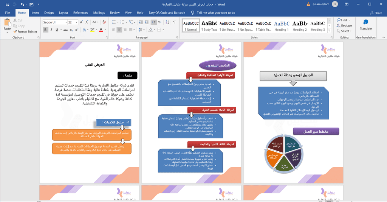The image size is (387, 202).
Task: Apply subscript formatting
Action: 71,30
